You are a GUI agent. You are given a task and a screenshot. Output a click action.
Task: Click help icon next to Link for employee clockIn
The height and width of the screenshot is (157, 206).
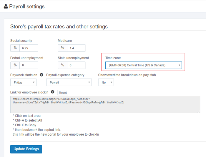pyautogui.click(x=52, y=92)
